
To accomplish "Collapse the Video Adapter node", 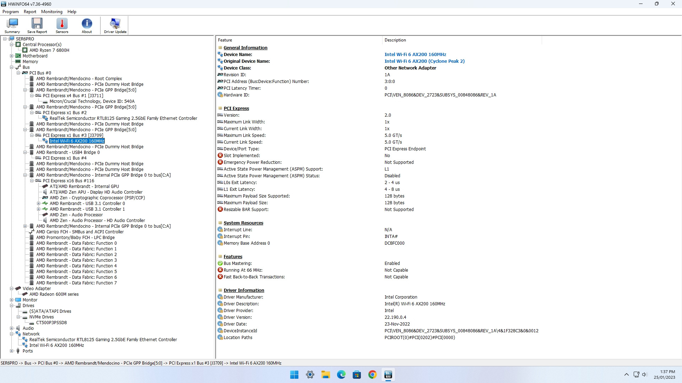I will pyautogui.click(x=12, y=289).
